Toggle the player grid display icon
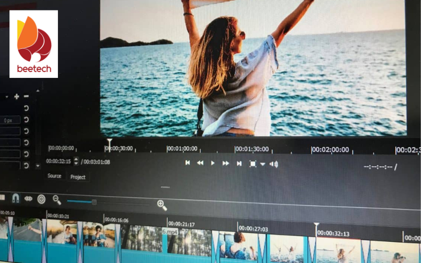 click(253, 164)
